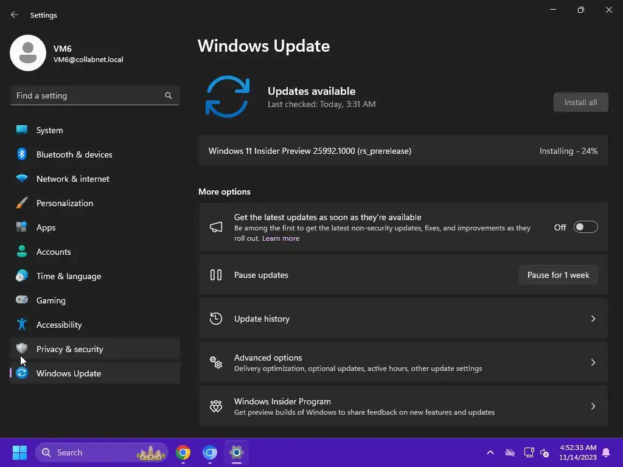Screen dimensions: 623x467
Task: Click the search magnifier in Find a setting
Action: [169, 95]
